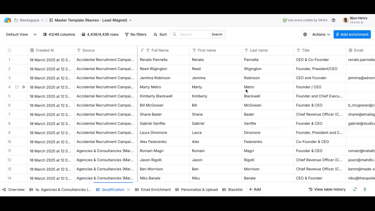Viewport: 375px width, 211px height.
Task: Open the table settings gear icon
Action: point(305,34)
